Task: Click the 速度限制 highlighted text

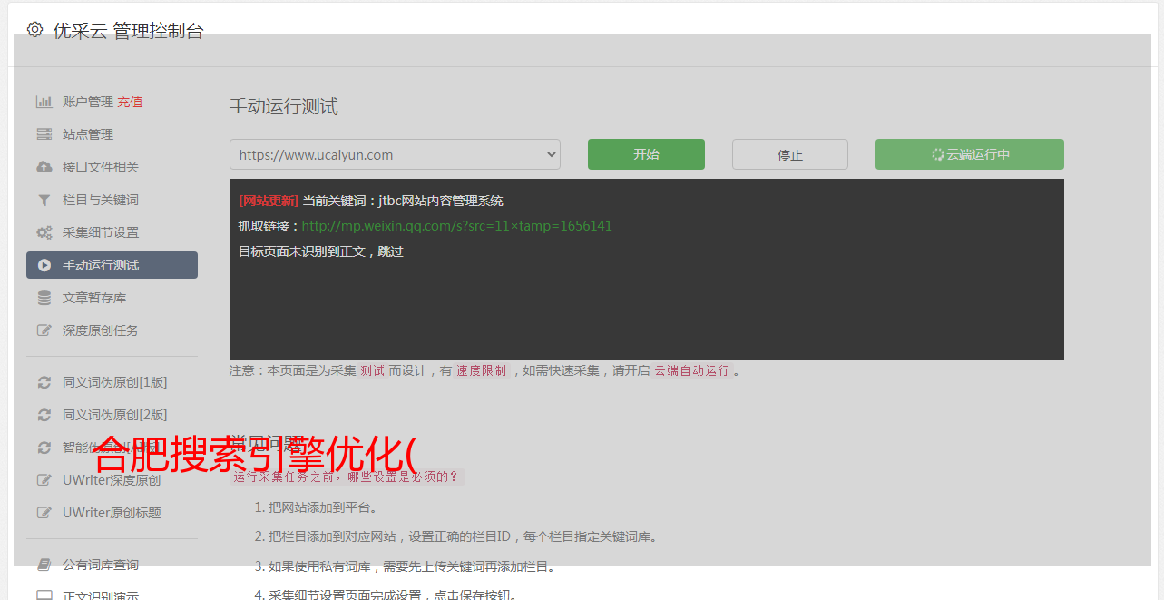Action: tap(482, 370)
